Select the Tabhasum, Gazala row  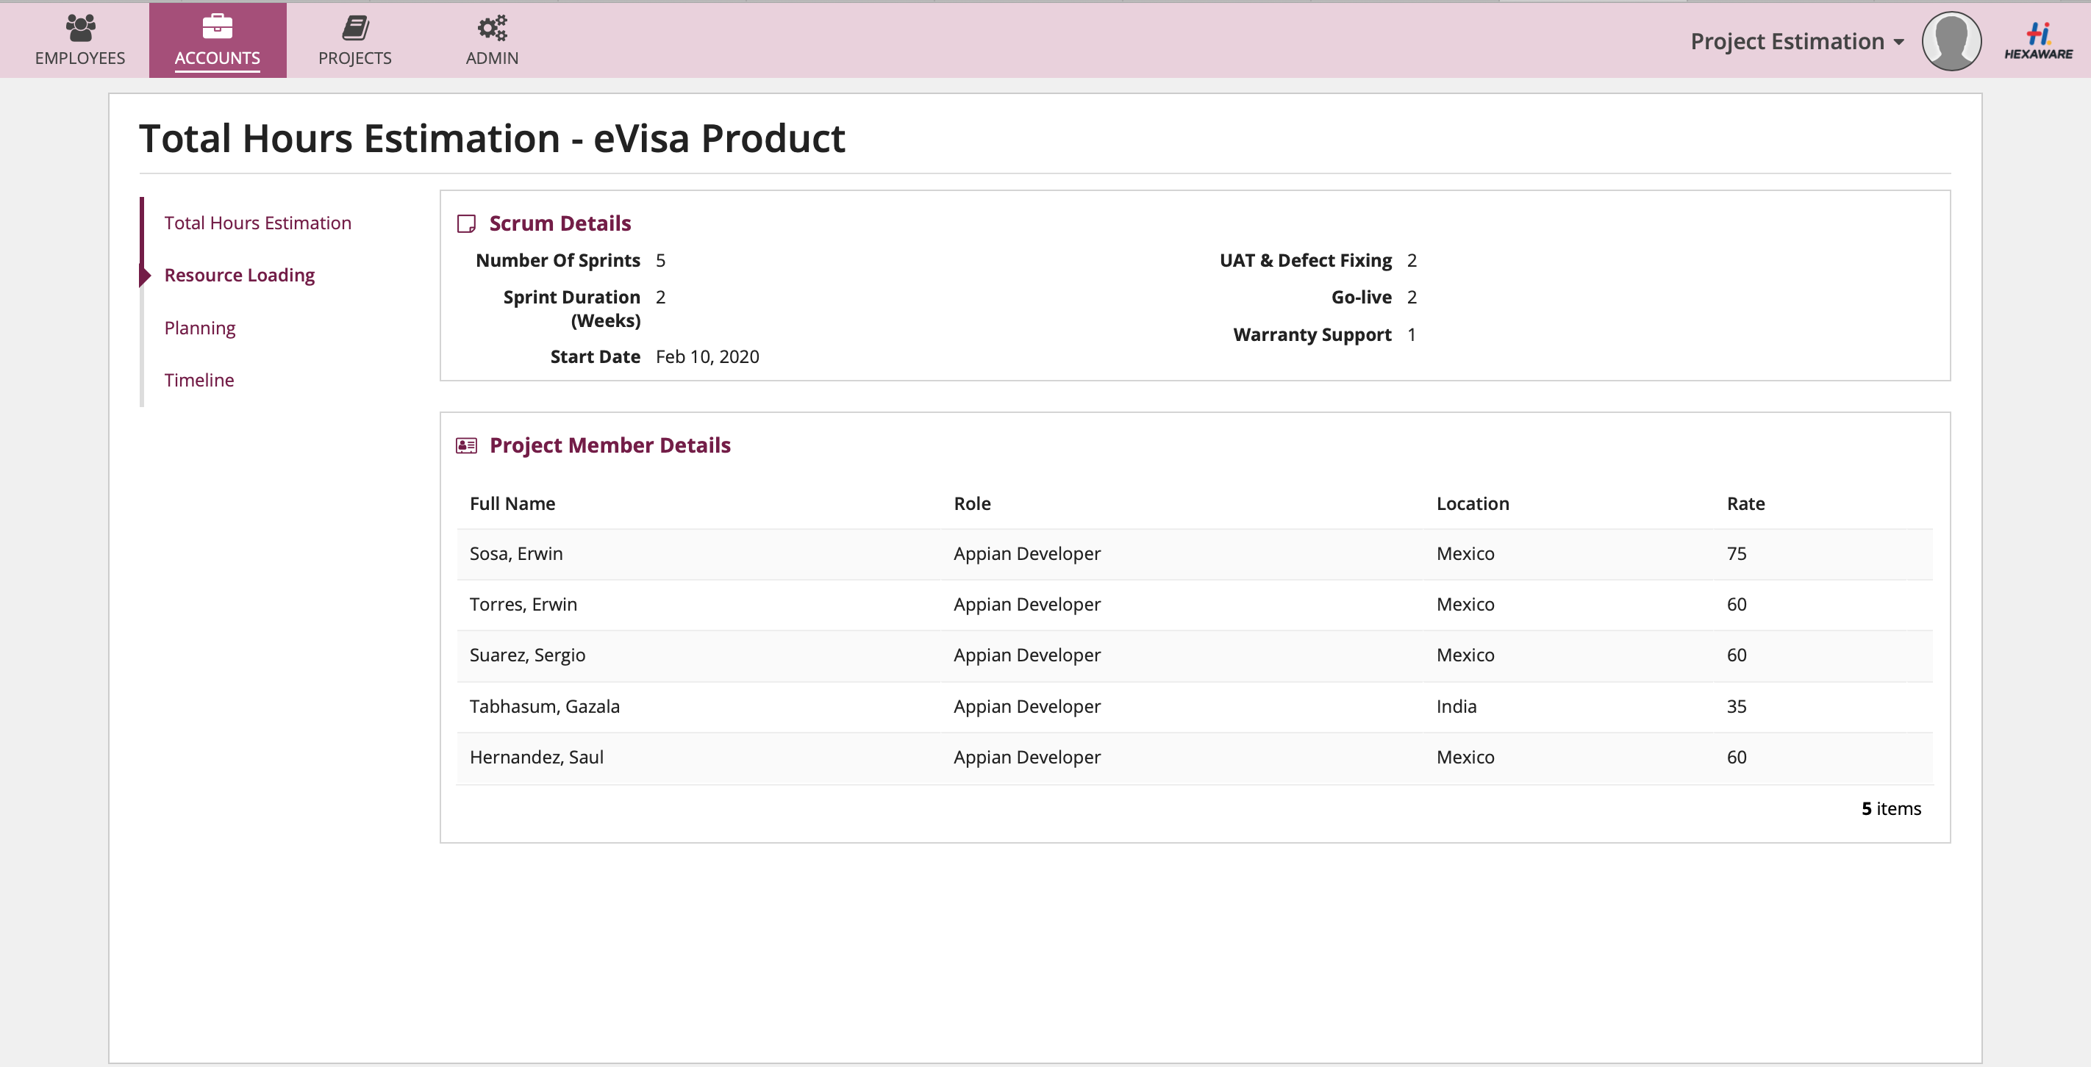click(x=545, y=706)
